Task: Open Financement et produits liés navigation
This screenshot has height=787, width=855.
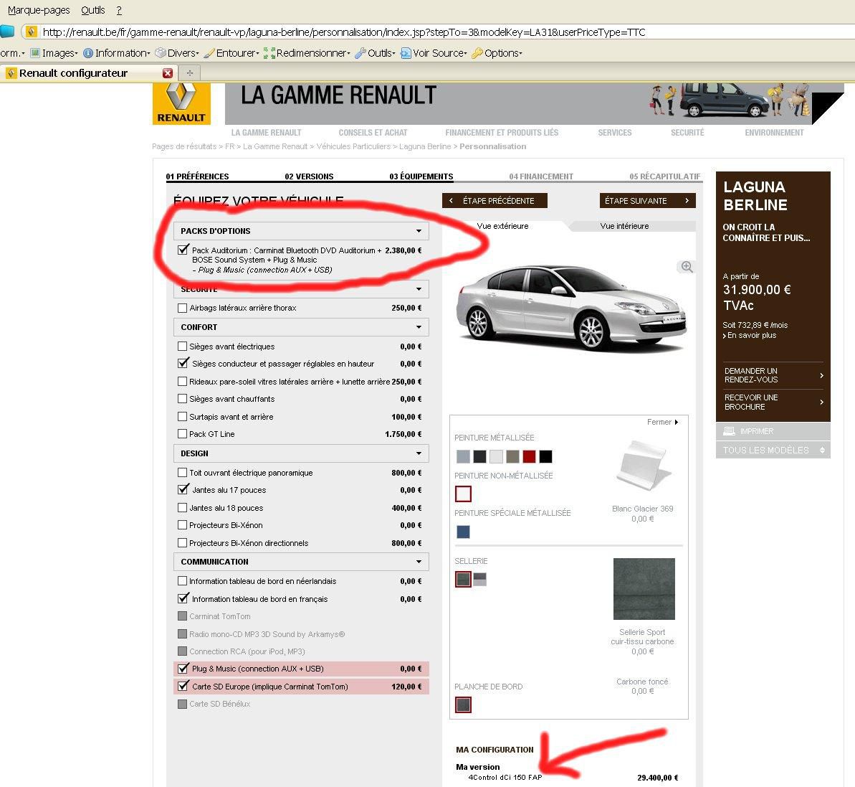Action: click(502, 133)
